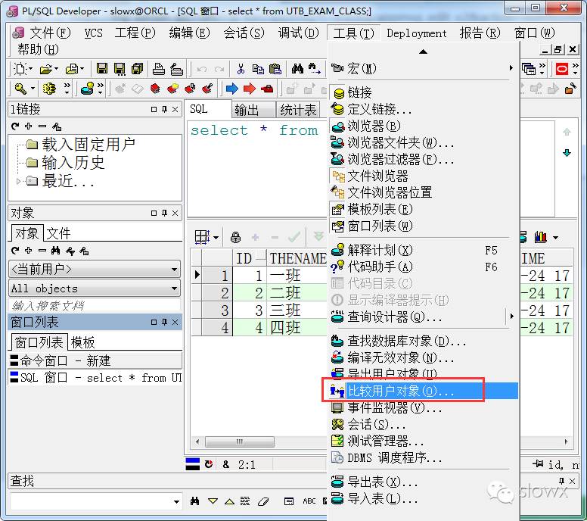
Task: Click the Paste clipboard icon
Action: [x=275, y=69]
